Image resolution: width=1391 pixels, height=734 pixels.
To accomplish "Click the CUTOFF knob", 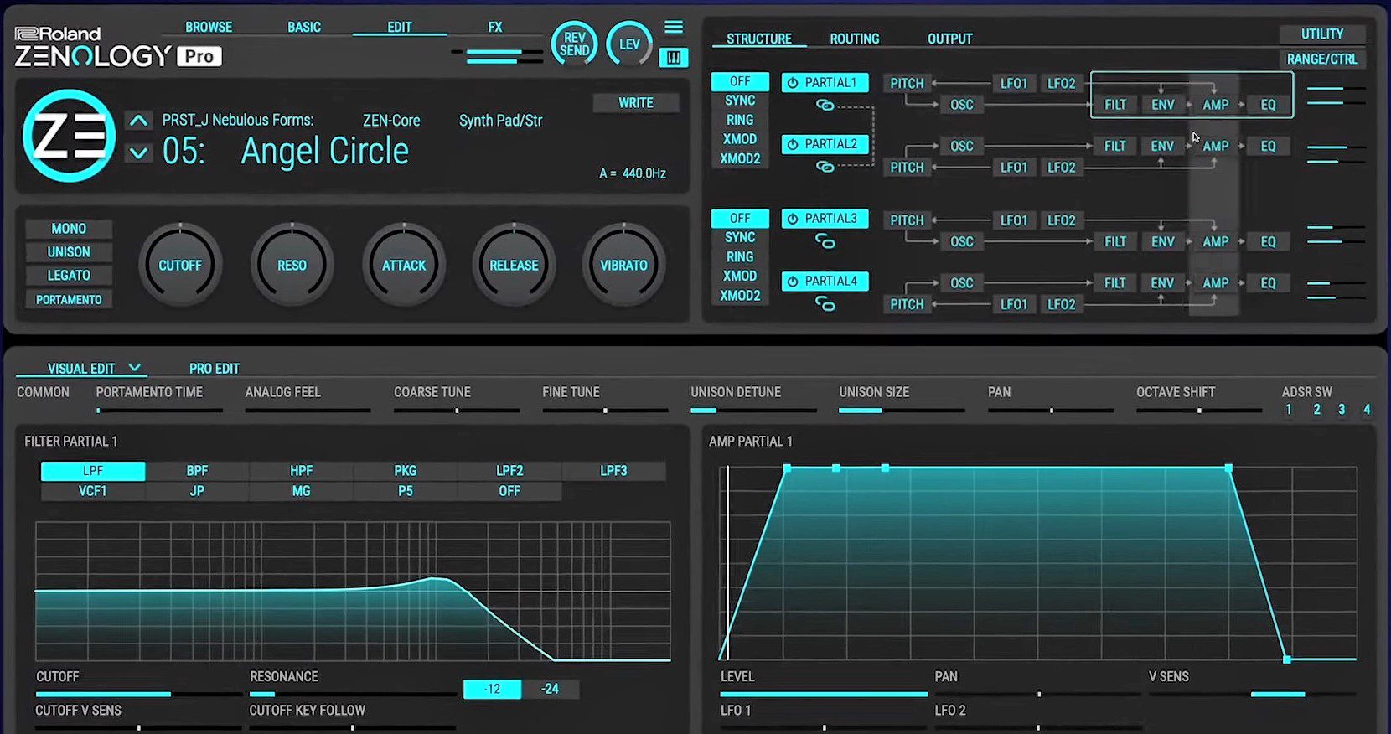I will (x=180, y=265).
